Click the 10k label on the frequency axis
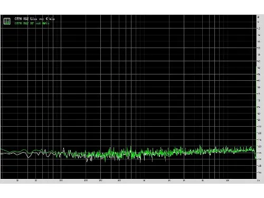Viewport: 264px width, 198px height. pyautogui.click(x=228, y=181)
